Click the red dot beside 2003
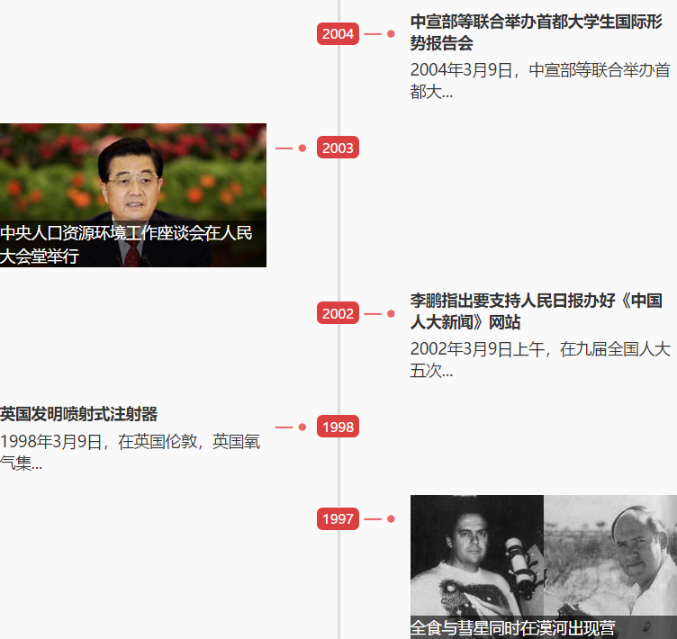Viewport: 677px width, 639px height. pyautogui.click(x=302, y=148)
